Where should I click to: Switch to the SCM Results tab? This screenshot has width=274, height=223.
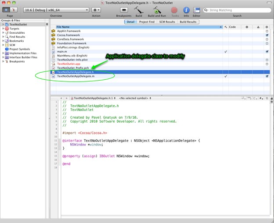point(167,22)
